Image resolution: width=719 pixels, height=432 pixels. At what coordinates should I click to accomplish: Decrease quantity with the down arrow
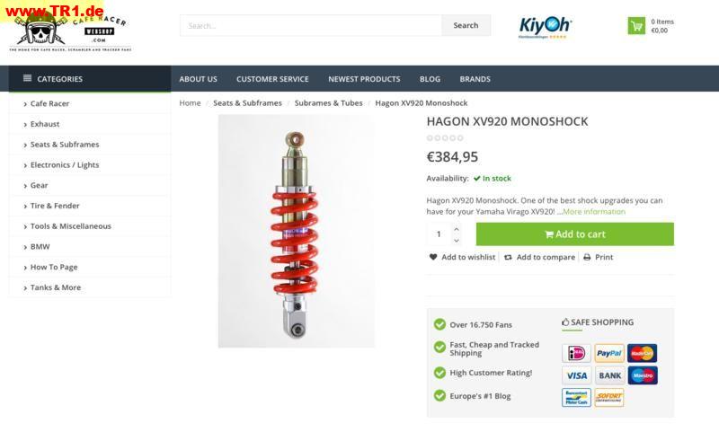[x=457, y=240]
